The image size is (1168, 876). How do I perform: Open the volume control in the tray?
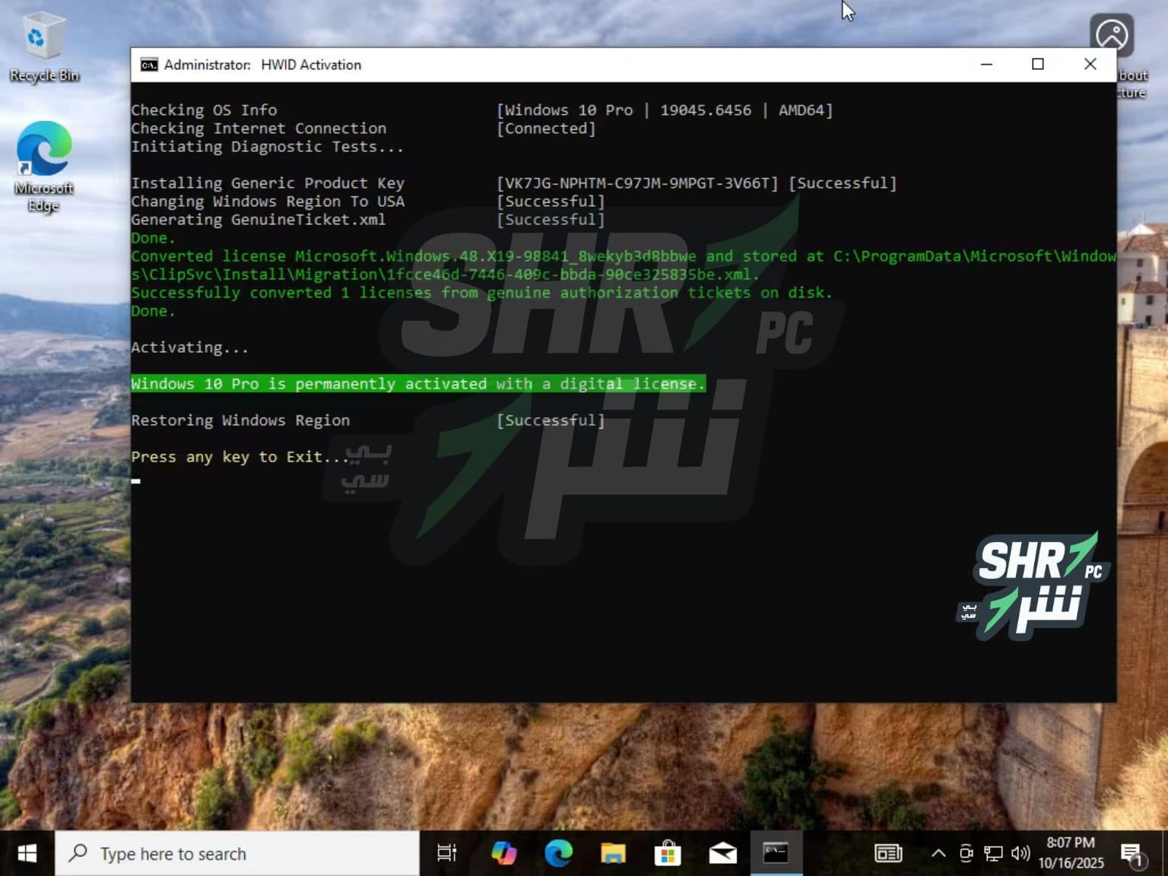[x=1020, y=853]
